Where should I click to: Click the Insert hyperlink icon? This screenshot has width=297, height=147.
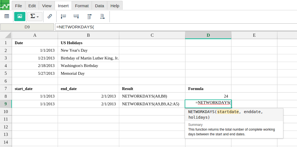(x=50, y=16)
